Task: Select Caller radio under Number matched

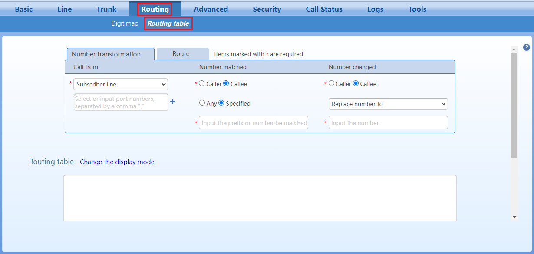Action: [x=202, y=83]
